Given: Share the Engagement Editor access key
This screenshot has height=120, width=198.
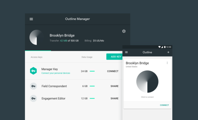Looking at the screenshot, I should (x=114, y=98).
